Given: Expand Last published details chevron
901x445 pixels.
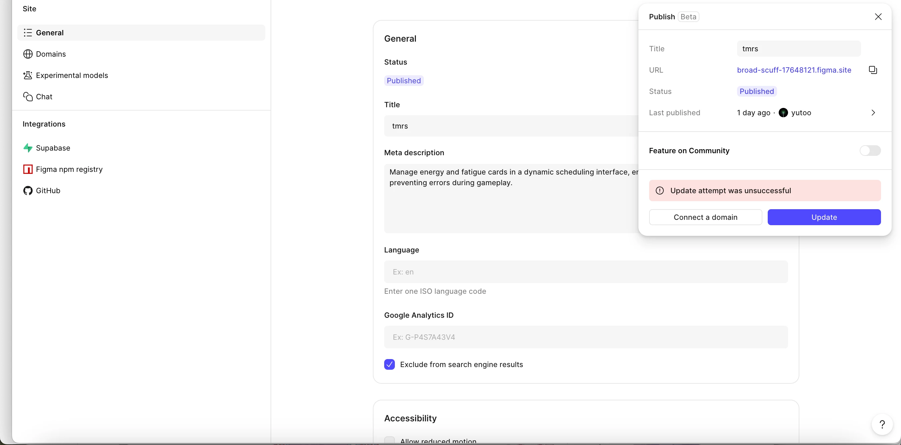Looking at the screenshot, I should [873, 113].
